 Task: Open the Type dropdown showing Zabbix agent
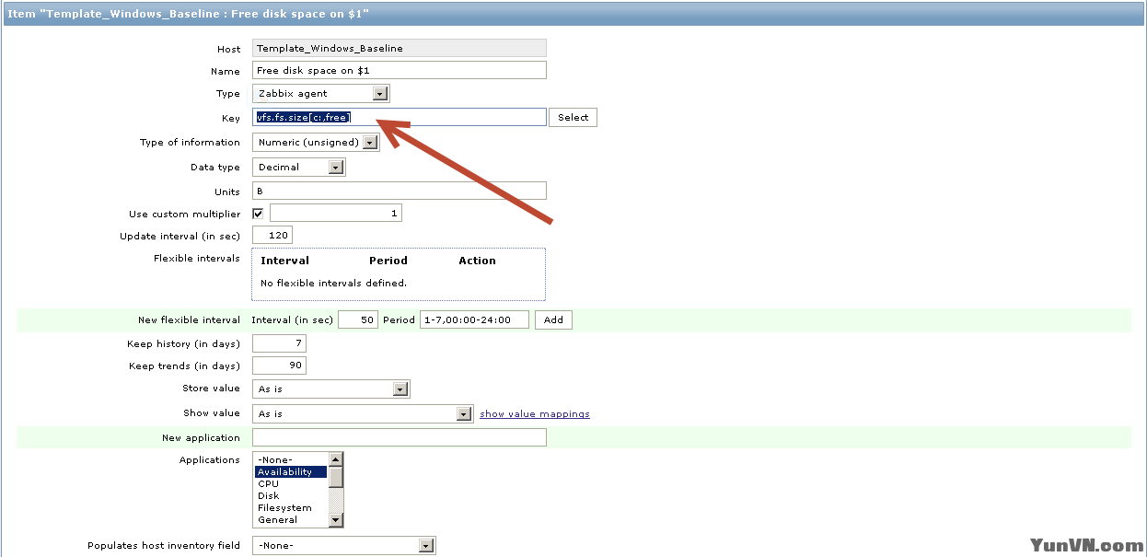321,93
